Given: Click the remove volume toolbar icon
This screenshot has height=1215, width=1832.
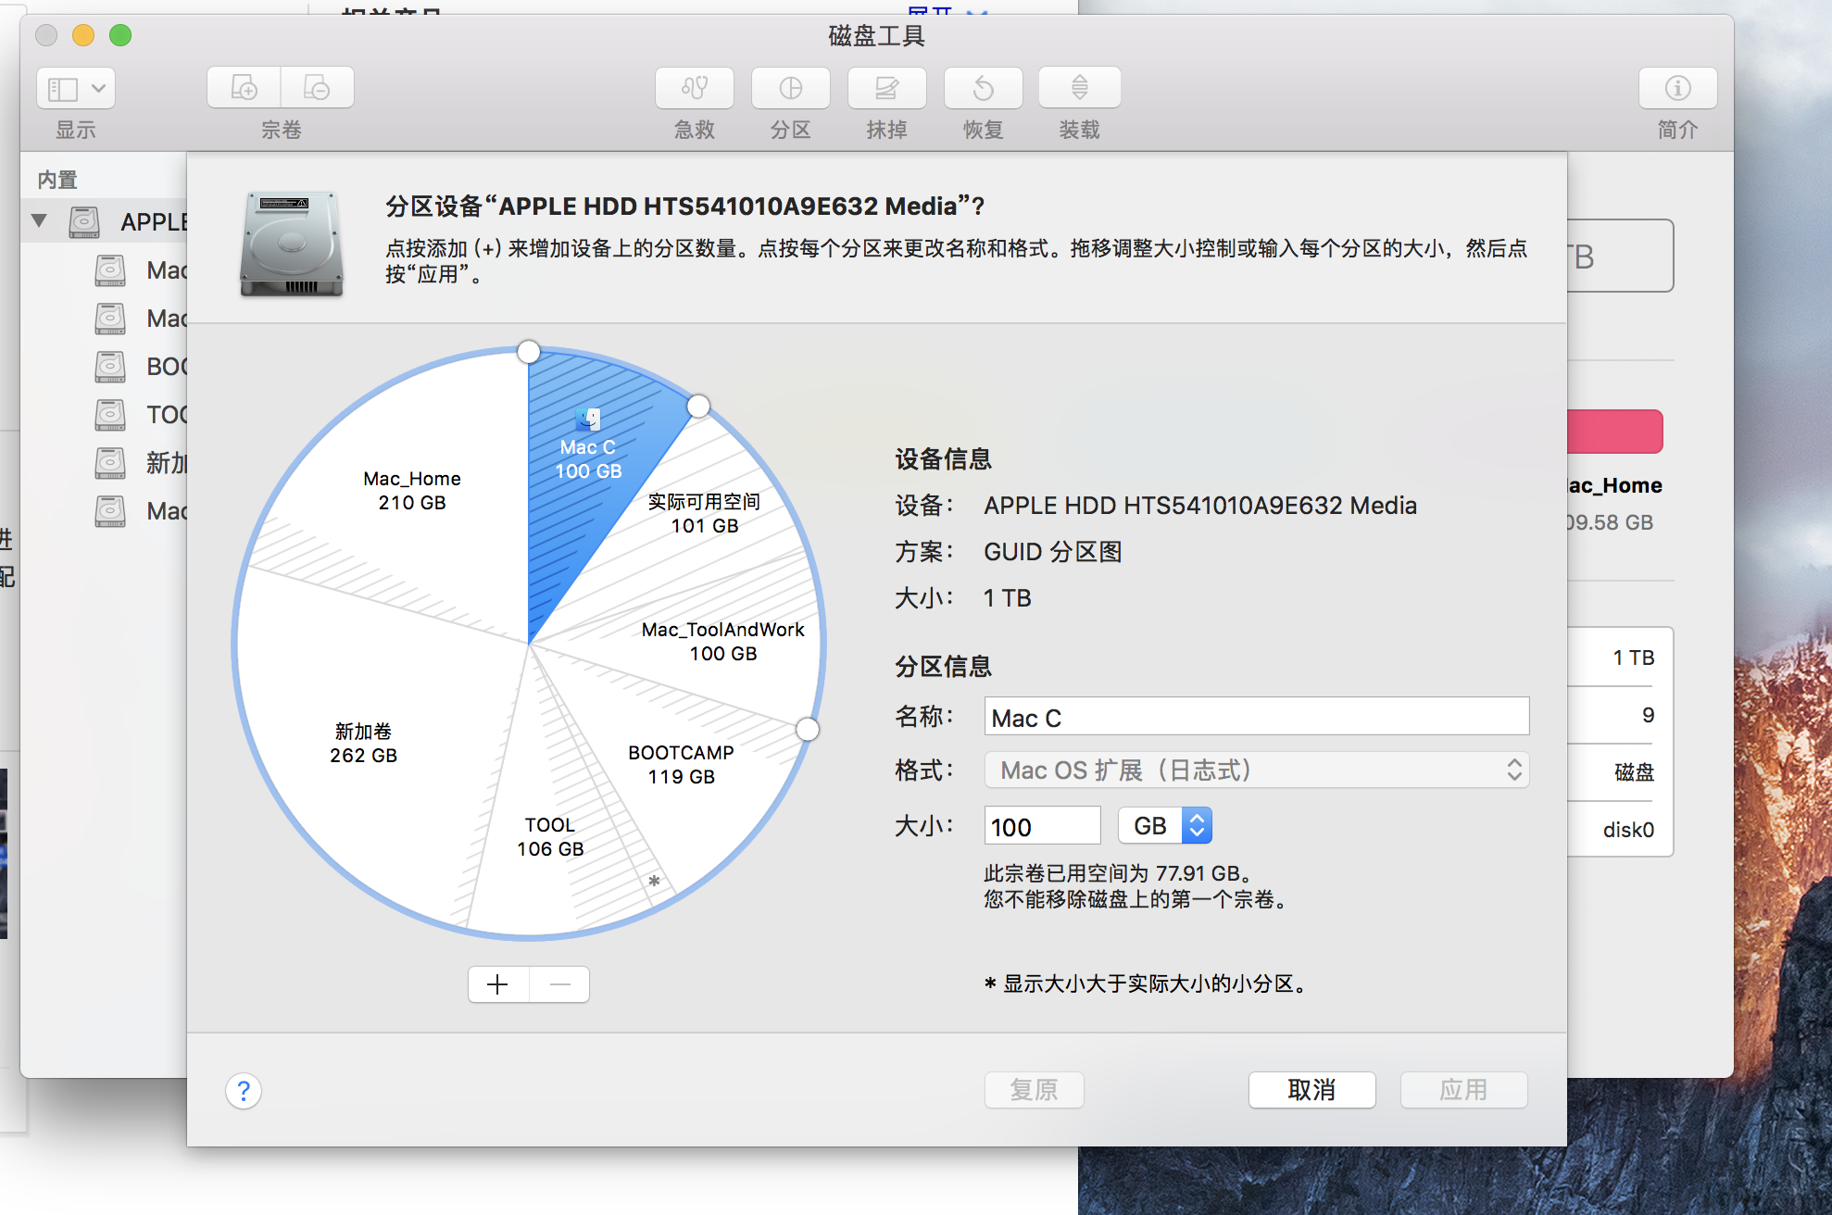Looking at the screenshot, I should [x=317, y=89].
